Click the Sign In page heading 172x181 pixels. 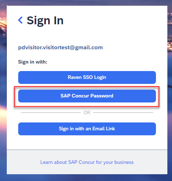click(x=45, y=21)
